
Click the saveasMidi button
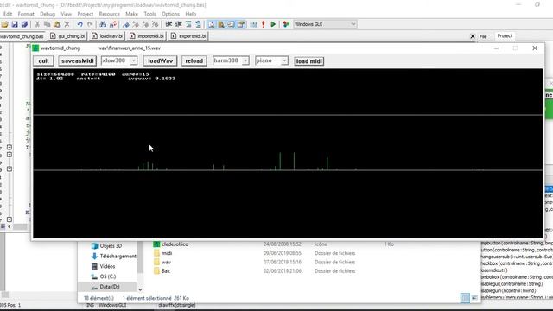coord(77,61)
